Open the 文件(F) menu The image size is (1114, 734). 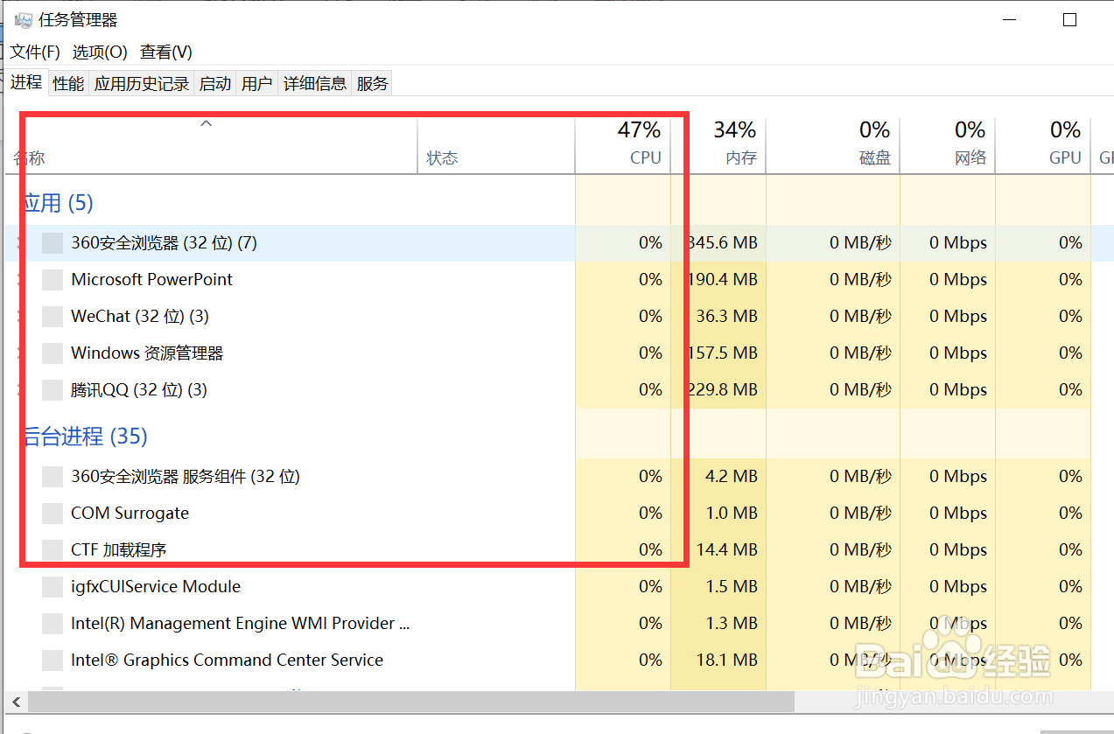point(35,52)
